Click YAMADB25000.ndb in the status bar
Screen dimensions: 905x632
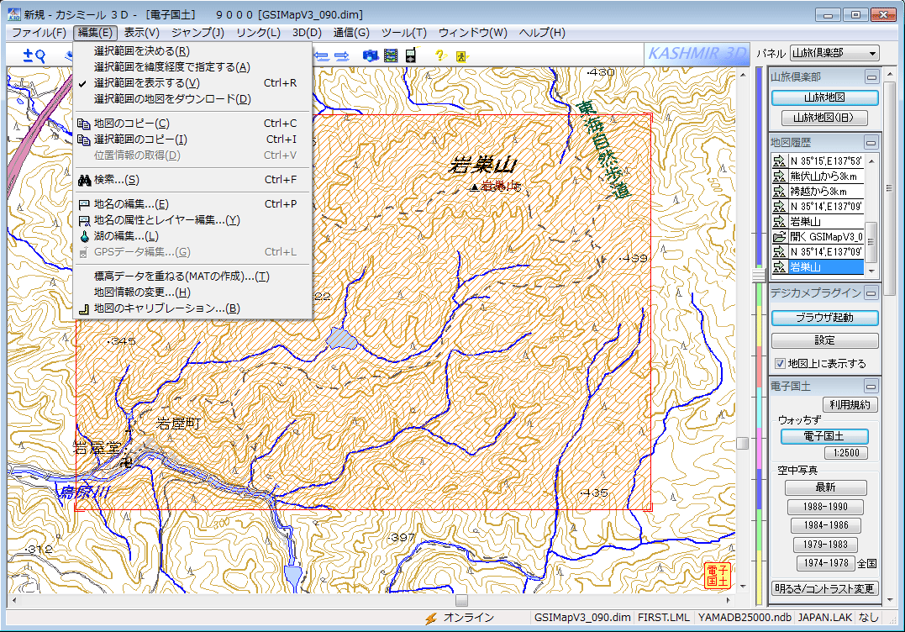pyautogui.click(x=744, y=618)
